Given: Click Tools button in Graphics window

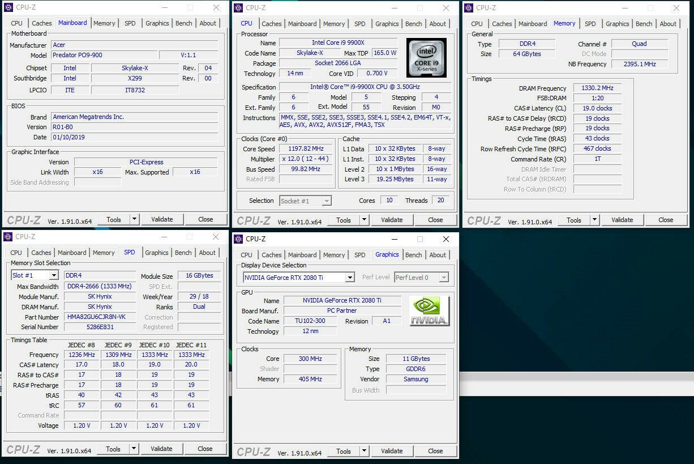Looking at the screenshot, I should (344, 451).
